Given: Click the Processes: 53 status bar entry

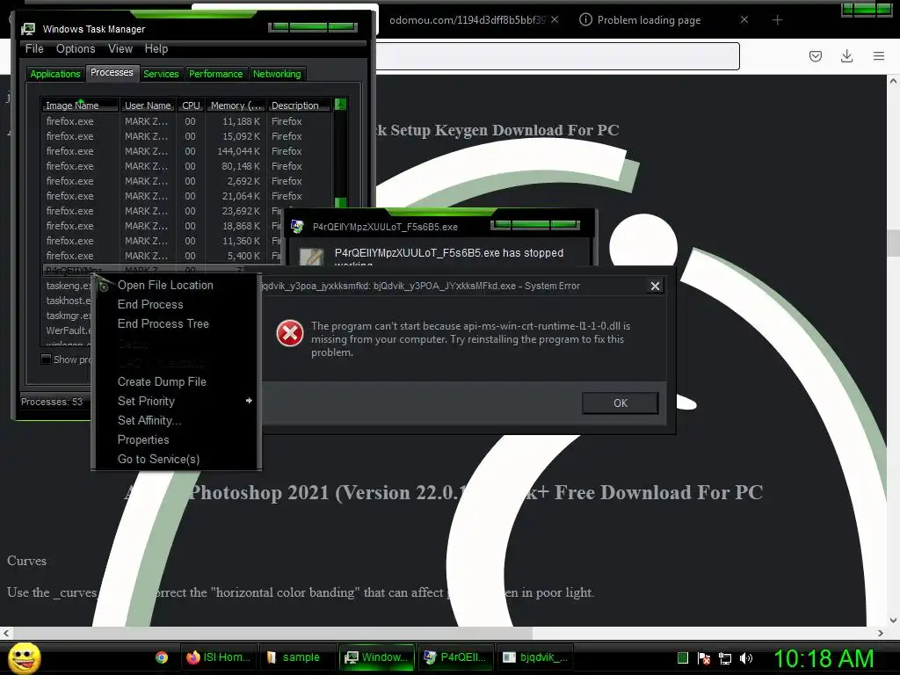Looking at the screenshot, I should tap(52, 402).
